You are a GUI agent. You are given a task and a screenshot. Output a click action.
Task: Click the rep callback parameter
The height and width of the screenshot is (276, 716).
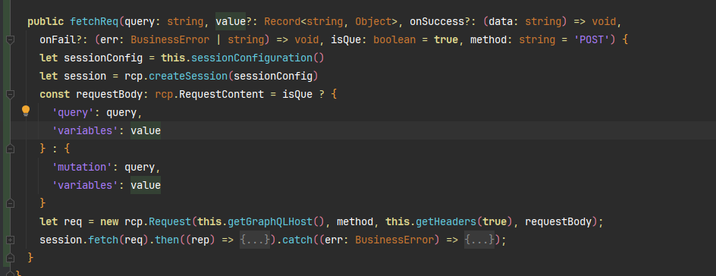[200, 240]
